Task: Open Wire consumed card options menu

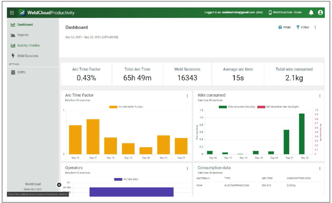Action: [x=320, y=96]
